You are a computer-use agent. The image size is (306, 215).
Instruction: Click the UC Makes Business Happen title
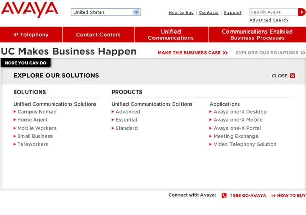(68, 51)
